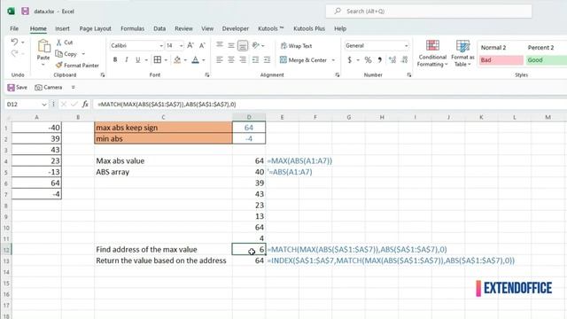Open the Merge & Center dropdown arrow

pyautogui.click(x=333, y=60)
